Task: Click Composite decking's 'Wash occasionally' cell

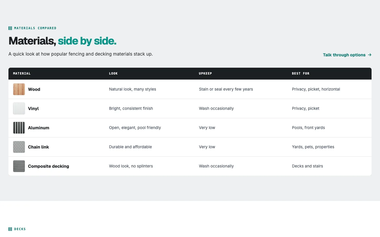Action: coord(216,166)
